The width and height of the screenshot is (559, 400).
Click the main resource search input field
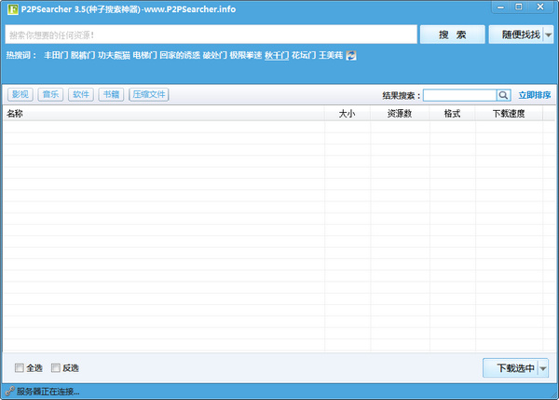[x=210, y=34]
